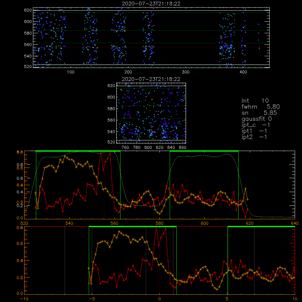The width and height of the screenshot is (302, 302).
Task: Select the 'Int 10' parameter text
Action: click(255, 101)
